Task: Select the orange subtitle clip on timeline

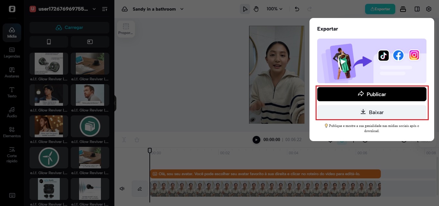Action: [265, 174]
